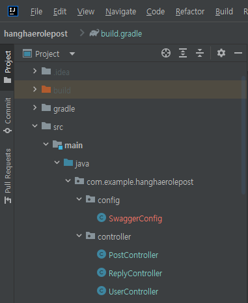Screen dimensions: 248x303
Task: Open the File menu
Action: point(36,12)
